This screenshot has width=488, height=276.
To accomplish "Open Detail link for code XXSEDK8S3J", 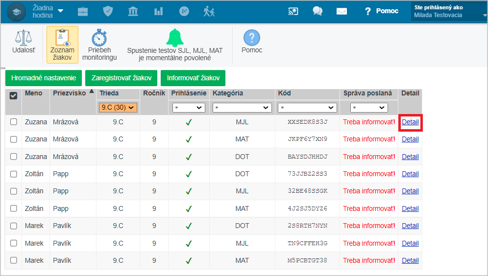I will pyautogui.click(x=410, y=122).
